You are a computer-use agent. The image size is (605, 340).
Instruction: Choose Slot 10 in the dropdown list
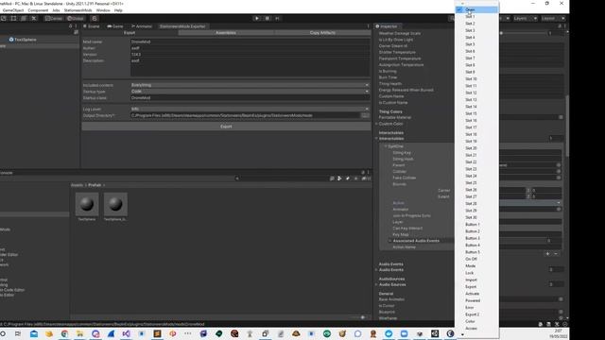476,79
